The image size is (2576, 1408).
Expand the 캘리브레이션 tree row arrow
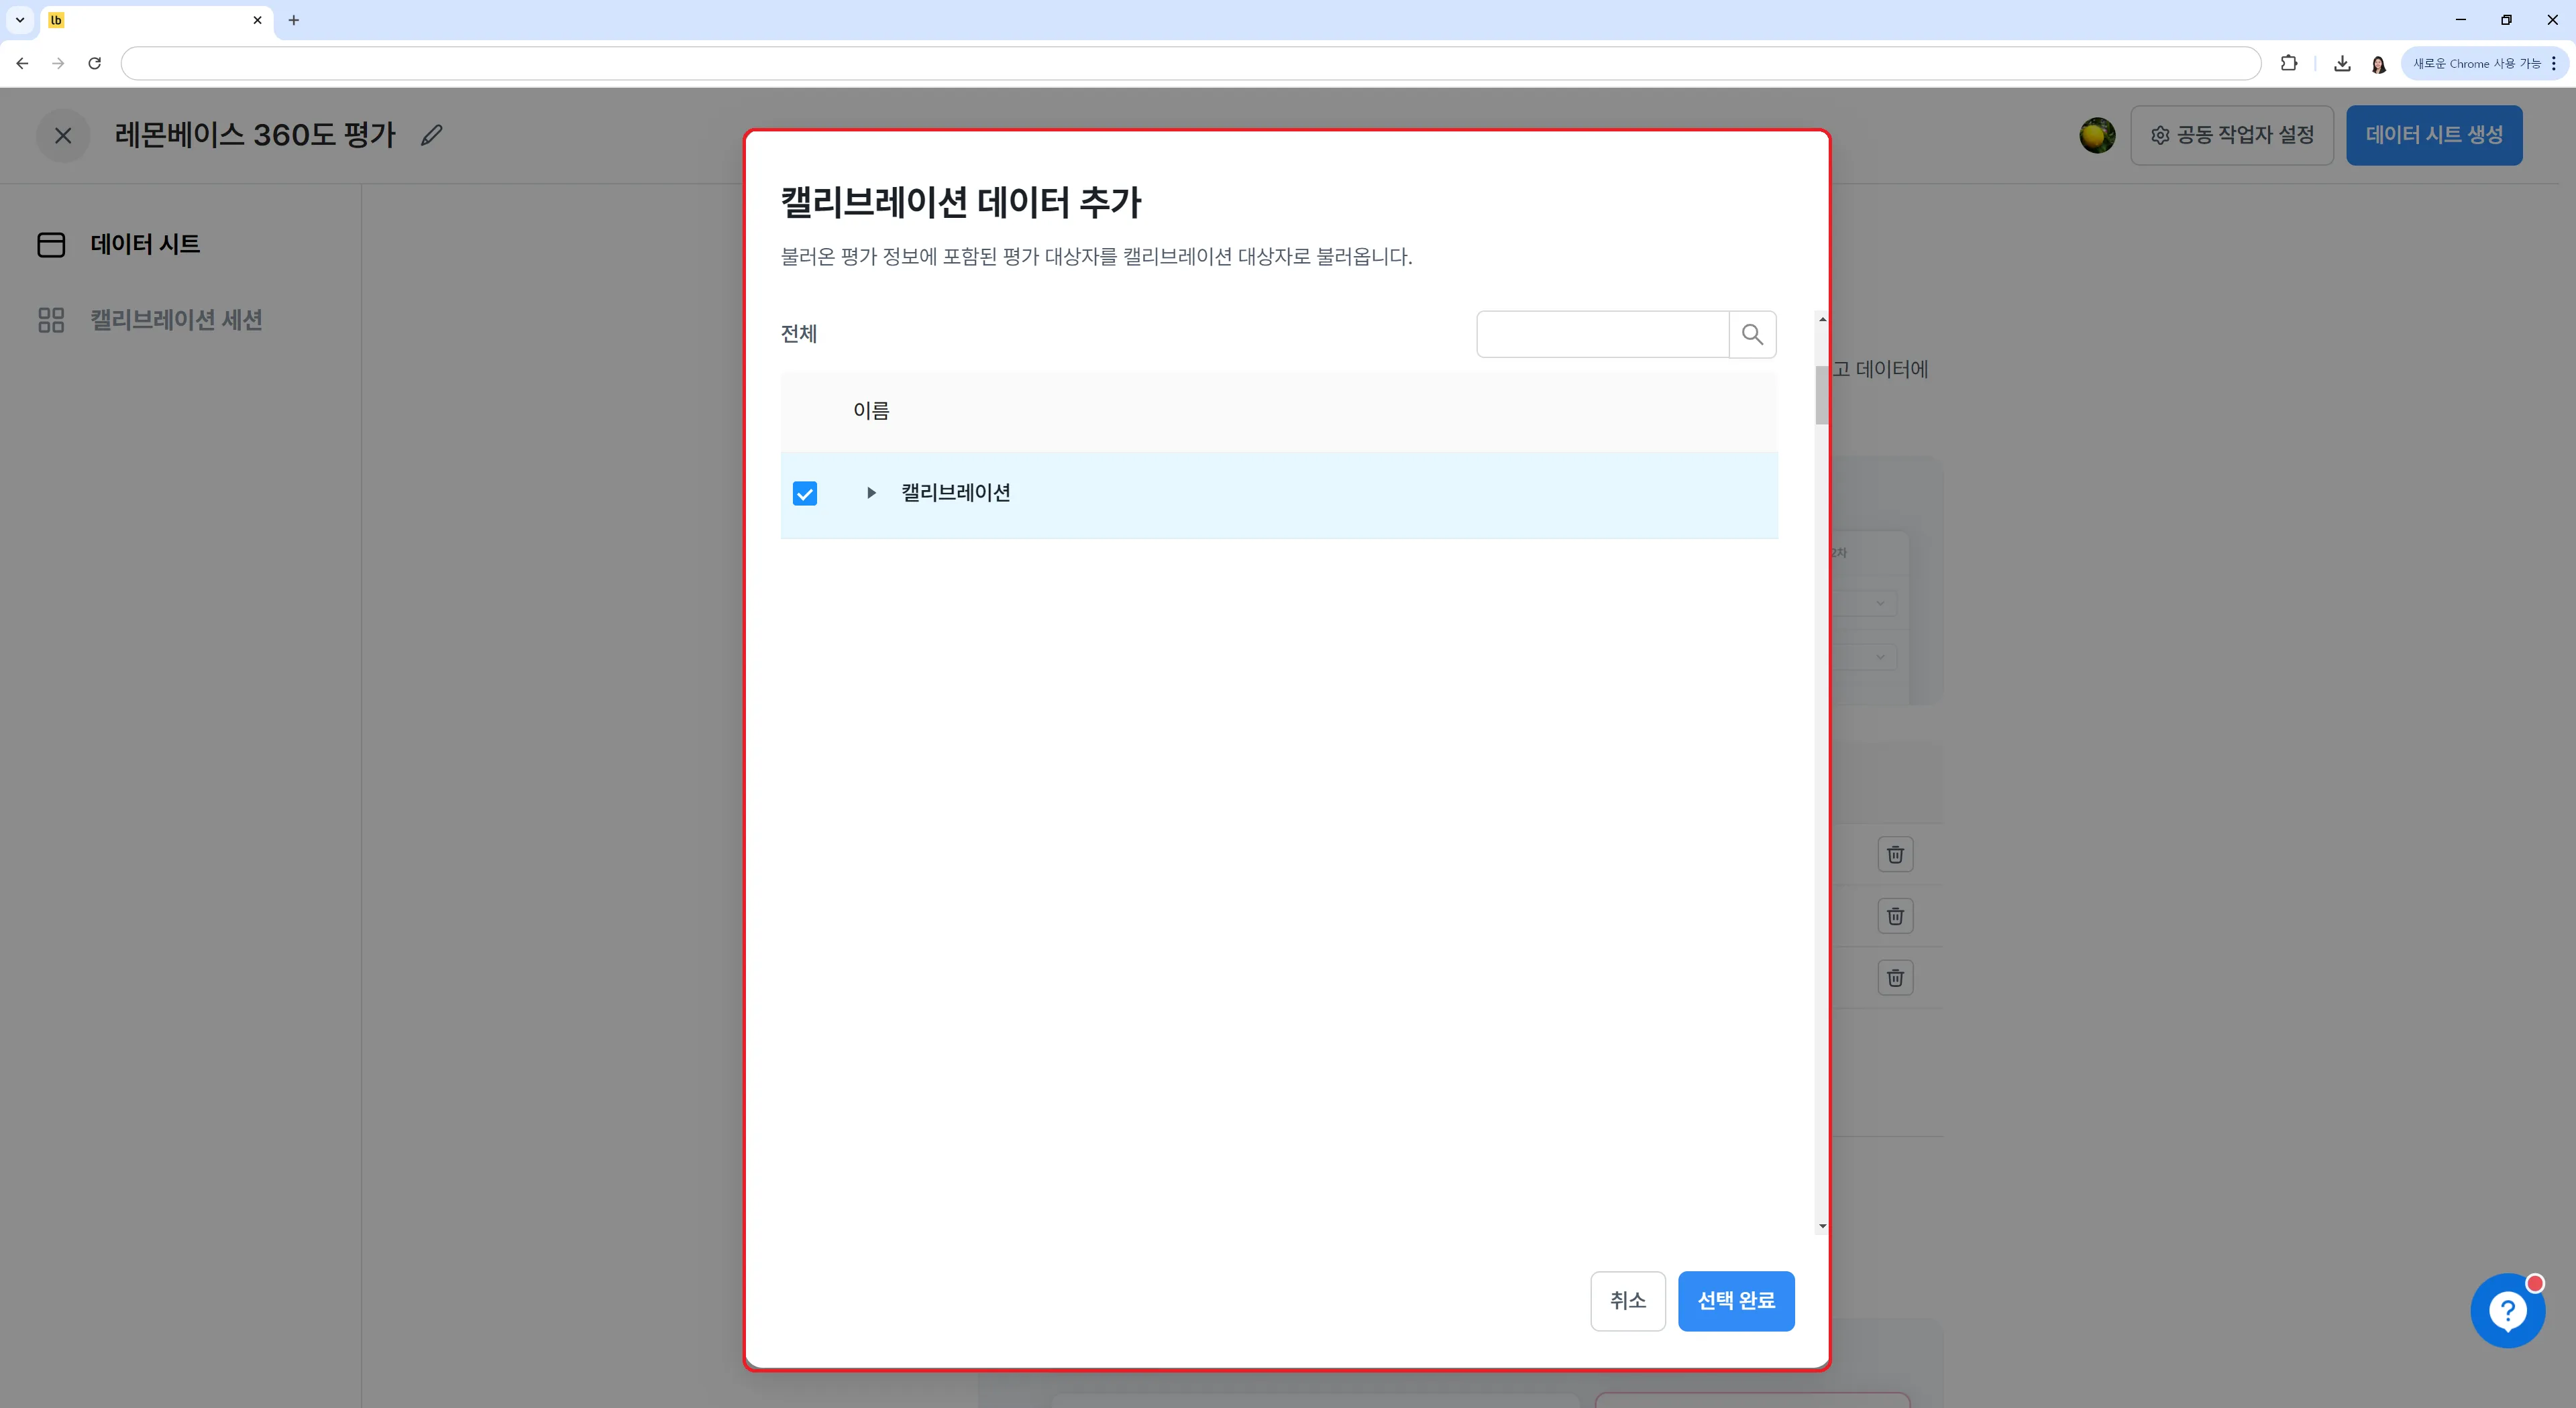(871, 493)
